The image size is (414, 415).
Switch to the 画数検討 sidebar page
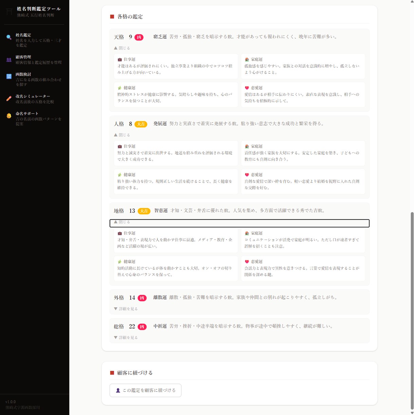coord(35,79)
